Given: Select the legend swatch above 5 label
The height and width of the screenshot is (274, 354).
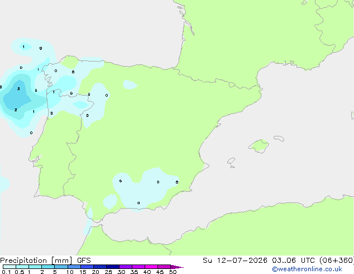Looking at the screenshot, I should click(61, 267).
